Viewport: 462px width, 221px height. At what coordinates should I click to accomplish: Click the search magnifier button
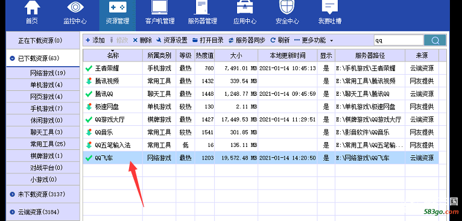click(x=435, y=40)
